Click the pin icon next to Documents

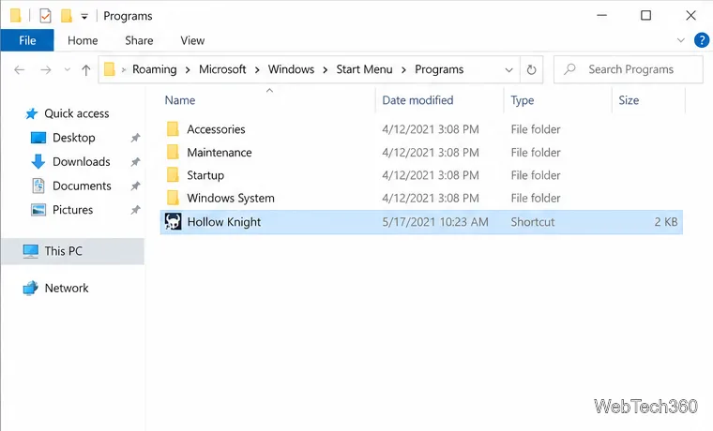(x=135, y=186)
